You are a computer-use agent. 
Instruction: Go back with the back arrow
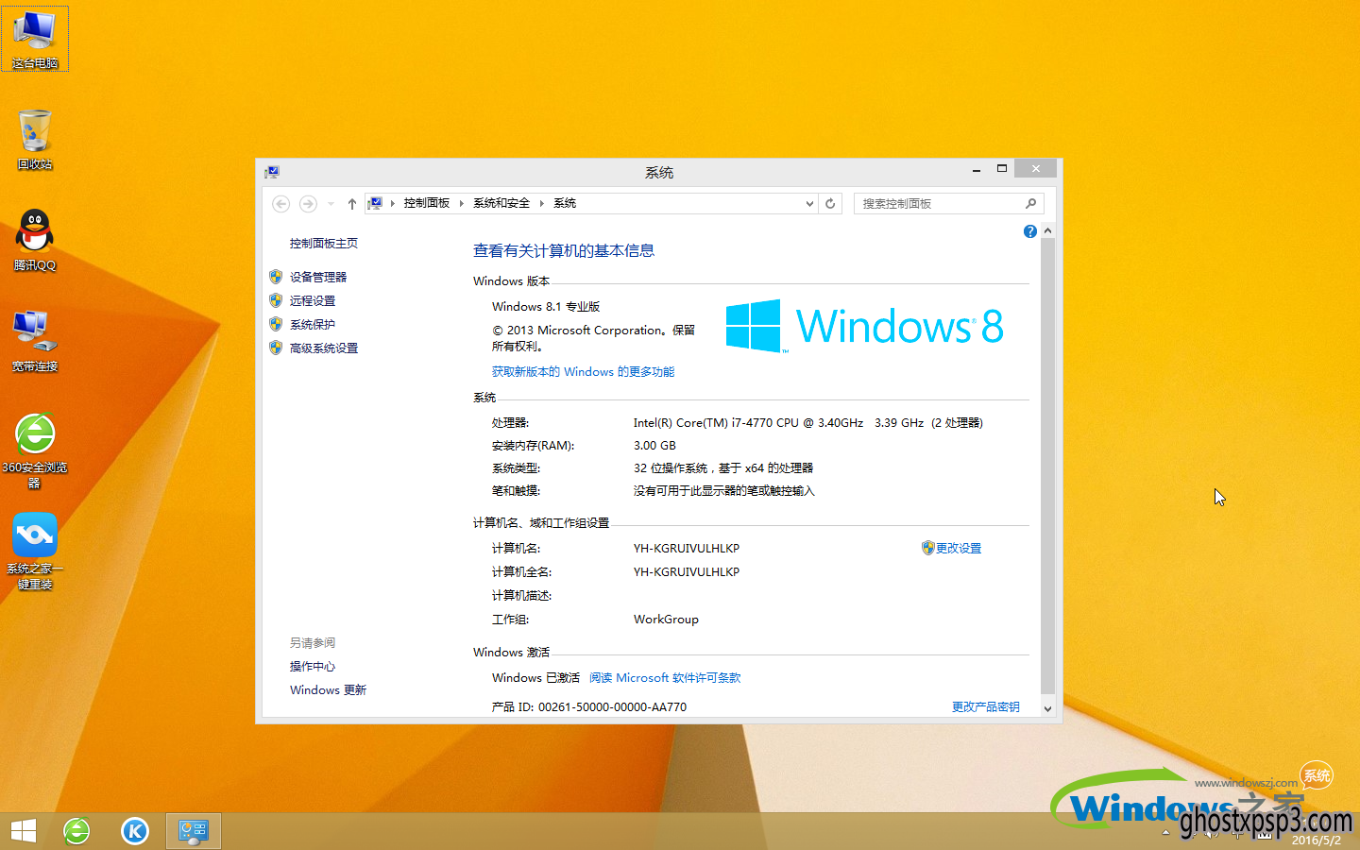(280, 203)
